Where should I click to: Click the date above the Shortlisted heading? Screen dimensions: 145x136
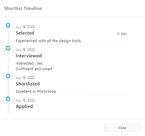[25, 78]
